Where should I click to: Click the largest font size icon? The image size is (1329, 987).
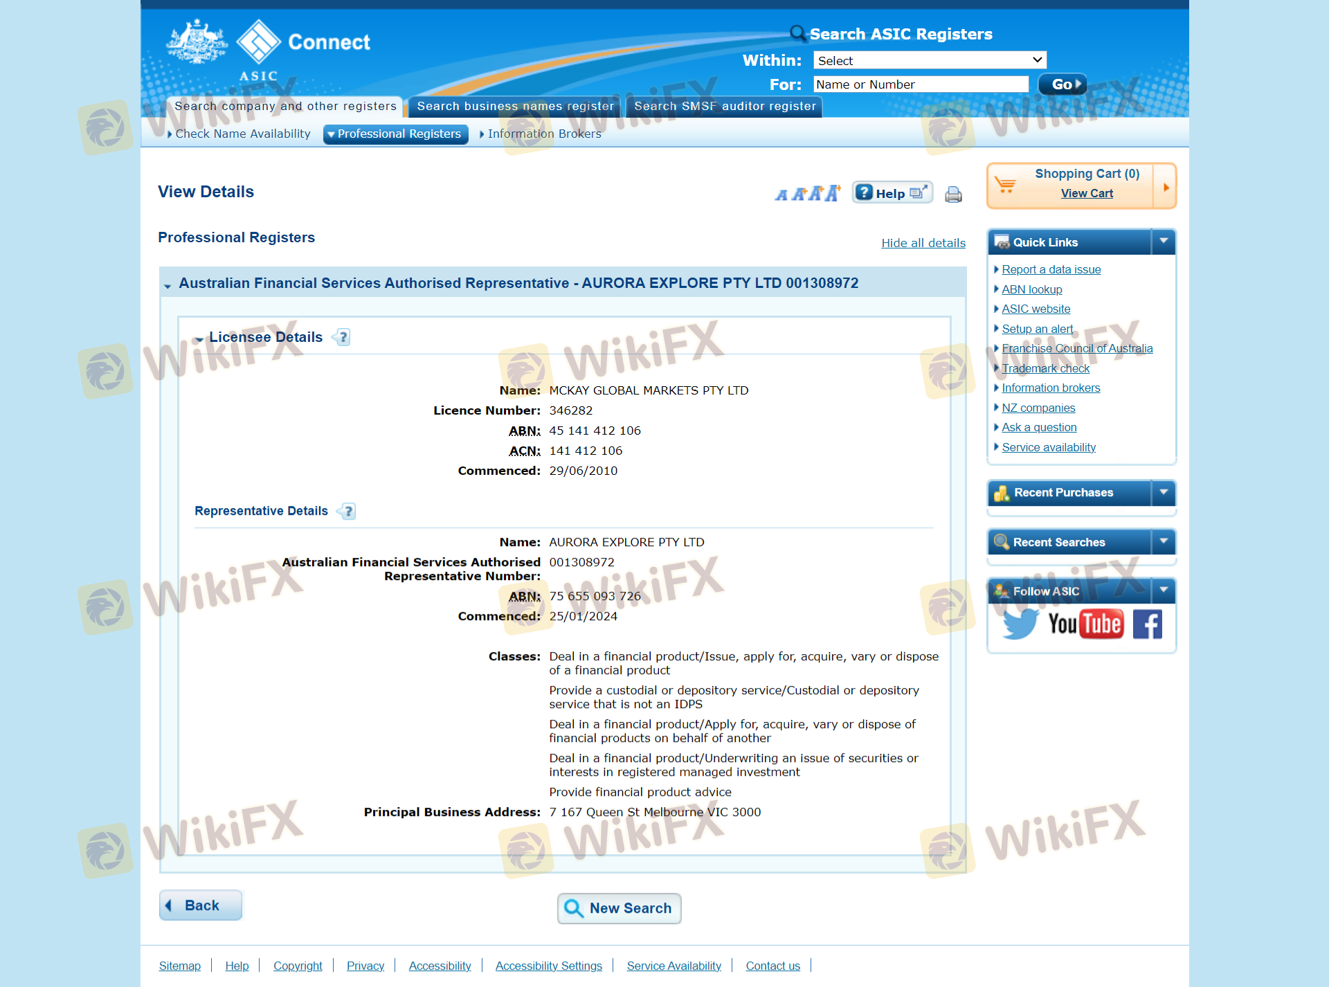point(833,193)
